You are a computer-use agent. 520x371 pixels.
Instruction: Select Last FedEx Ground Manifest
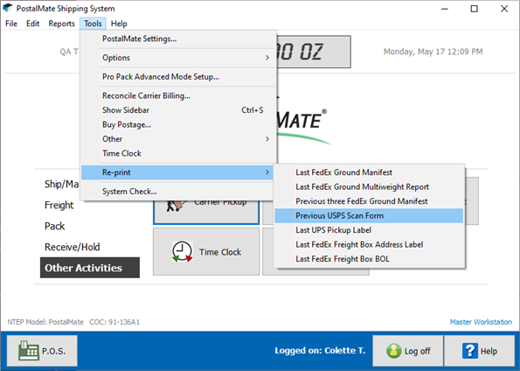(369, 172)
